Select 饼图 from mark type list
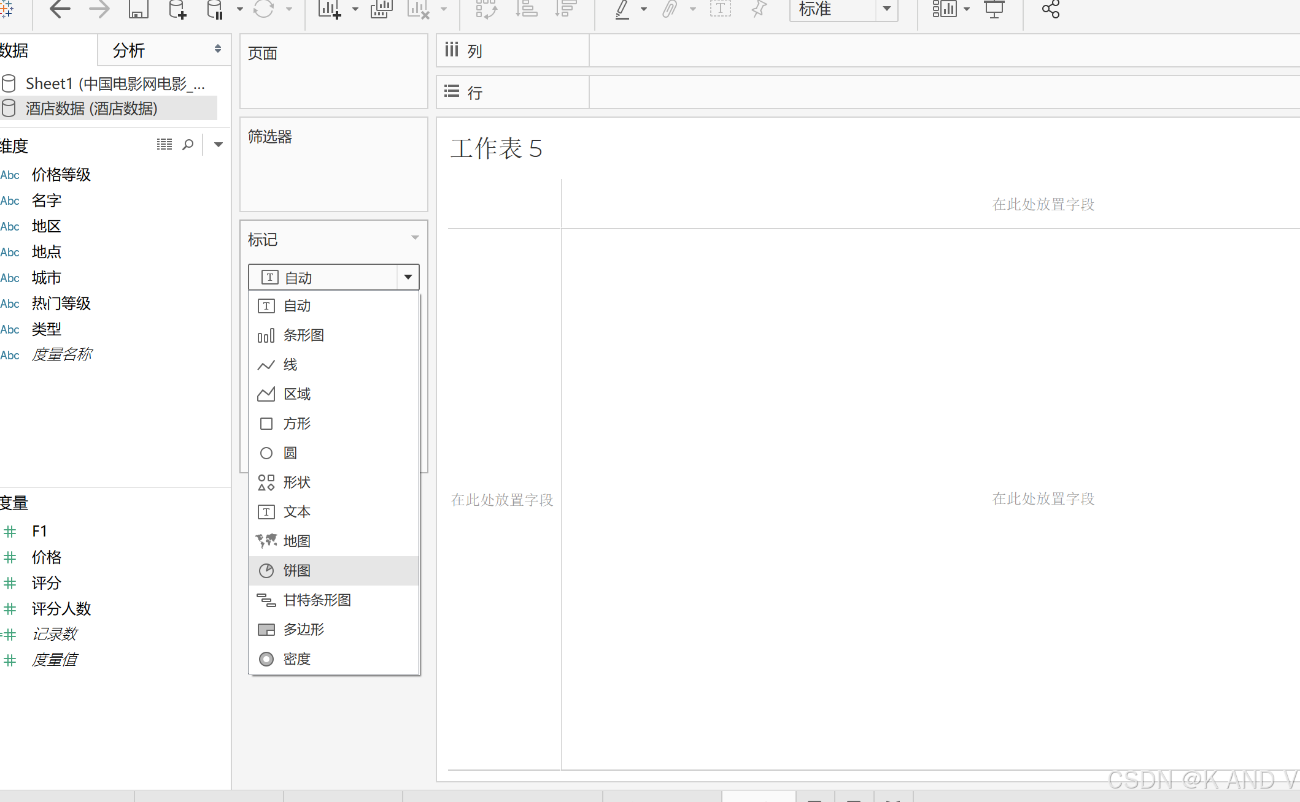Screen dimensions: 1300x802 297,571
